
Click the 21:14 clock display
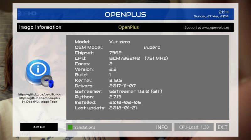(x=223, y=12)
